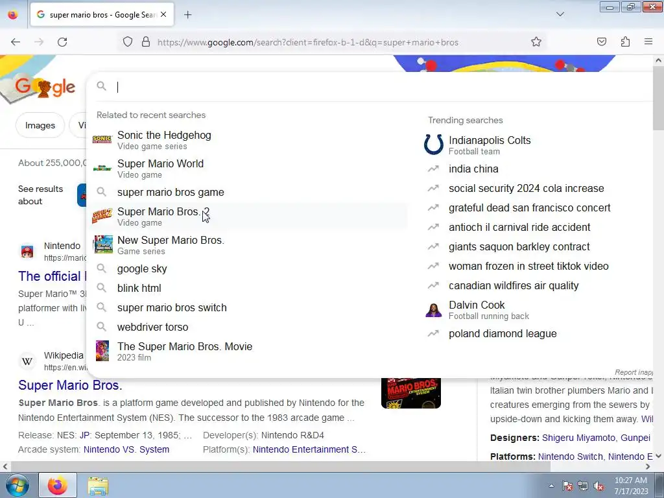Click the search magnifier icon in search box
This screenshot has height=498, width=664.
[x=101, y=86]
